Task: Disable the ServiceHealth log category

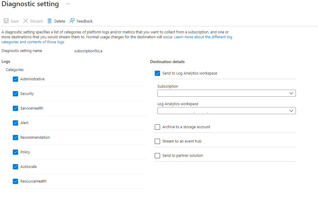Action: pos(16,108)
